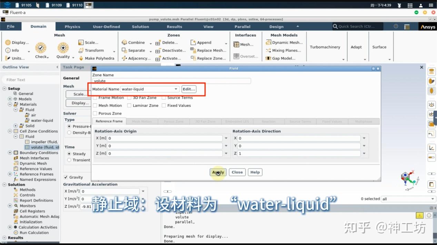Screen dimensions: 437x245
Task: Switch to the Results ribbon tab
Action: [175, 26]
